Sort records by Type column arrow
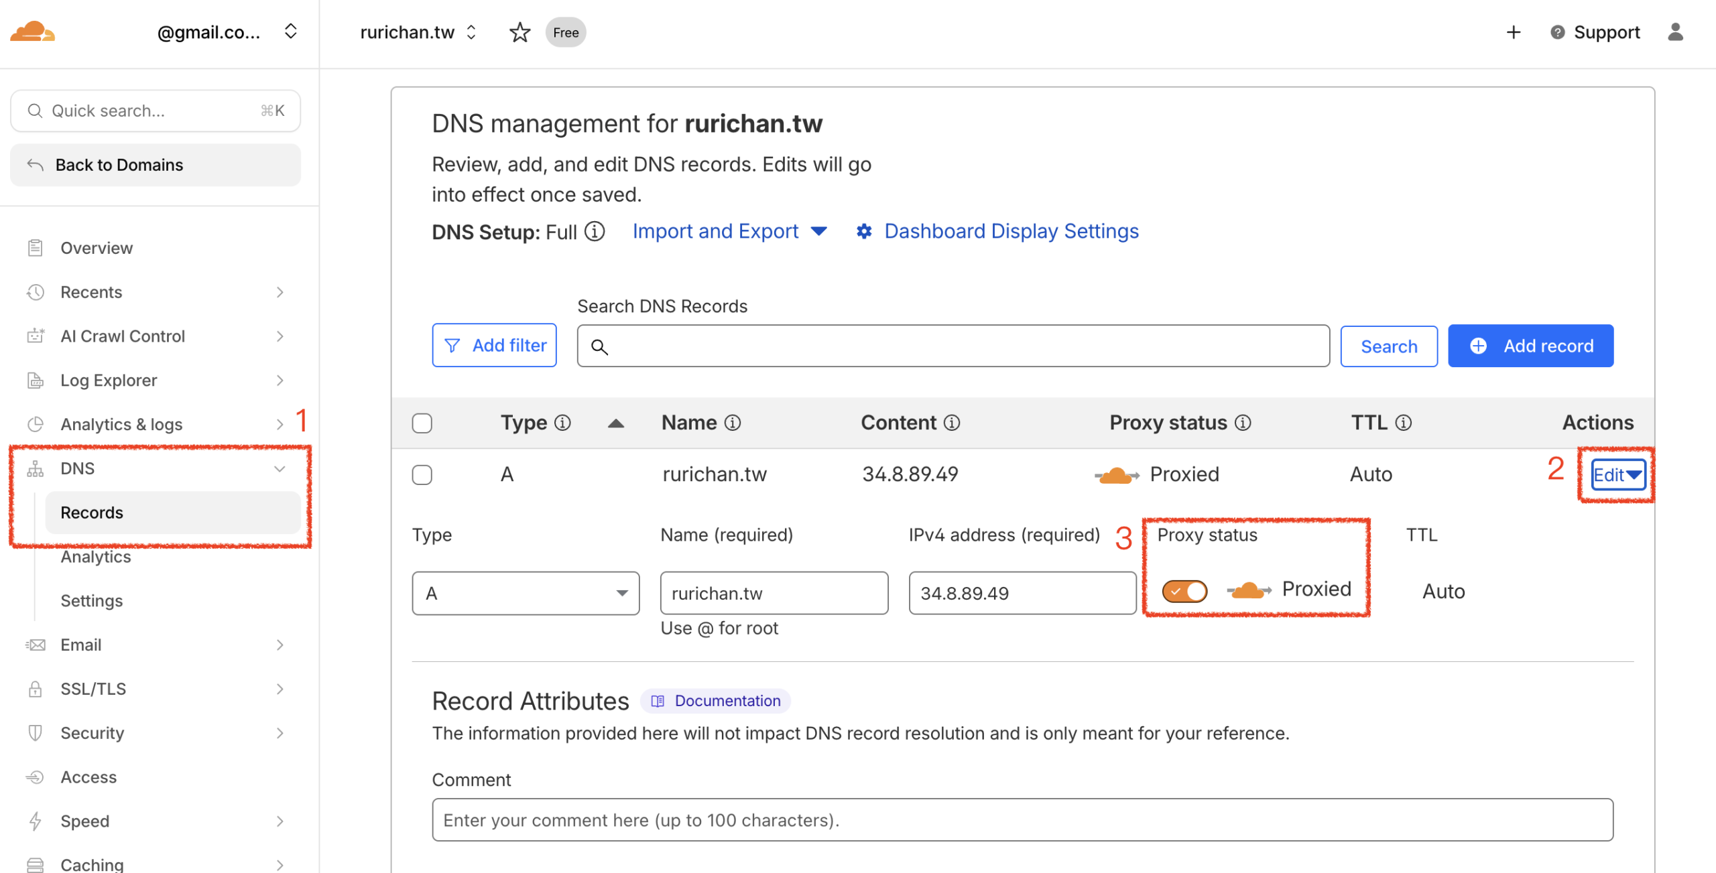 (615, 423)
